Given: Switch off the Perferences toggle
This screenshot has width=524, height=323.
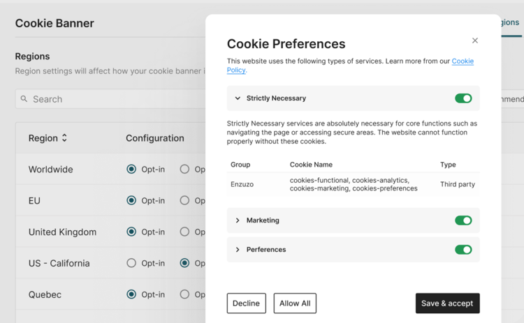Looking at the screenshot, I should click(x=463, y=250).
